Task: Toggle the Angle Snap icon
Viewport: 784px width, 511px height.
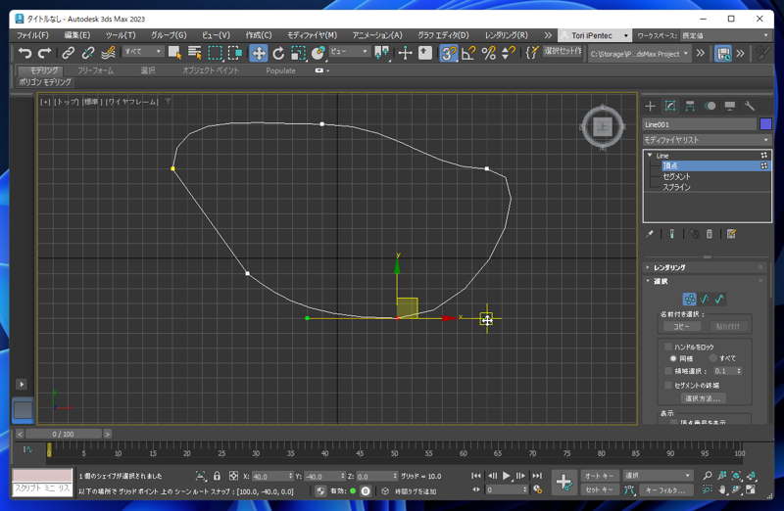Action: pos(468,53)
